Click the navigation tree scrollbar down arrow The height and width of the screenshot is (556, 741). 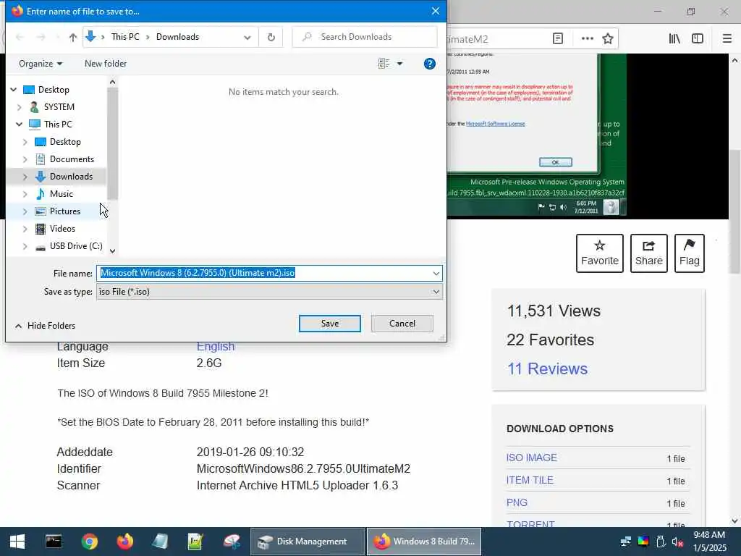pos(112,251)
